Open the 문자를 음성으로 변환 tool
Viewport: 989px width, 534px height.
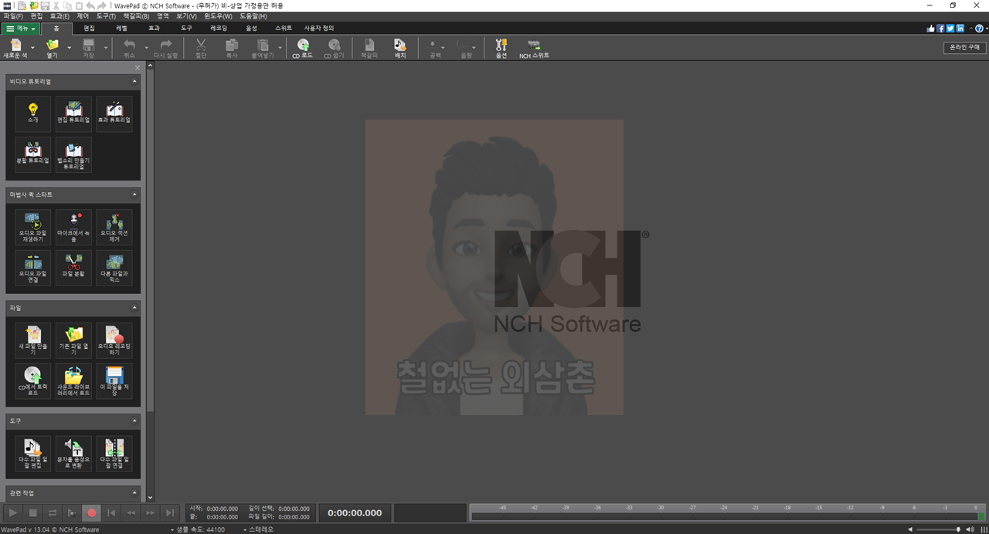73,454
